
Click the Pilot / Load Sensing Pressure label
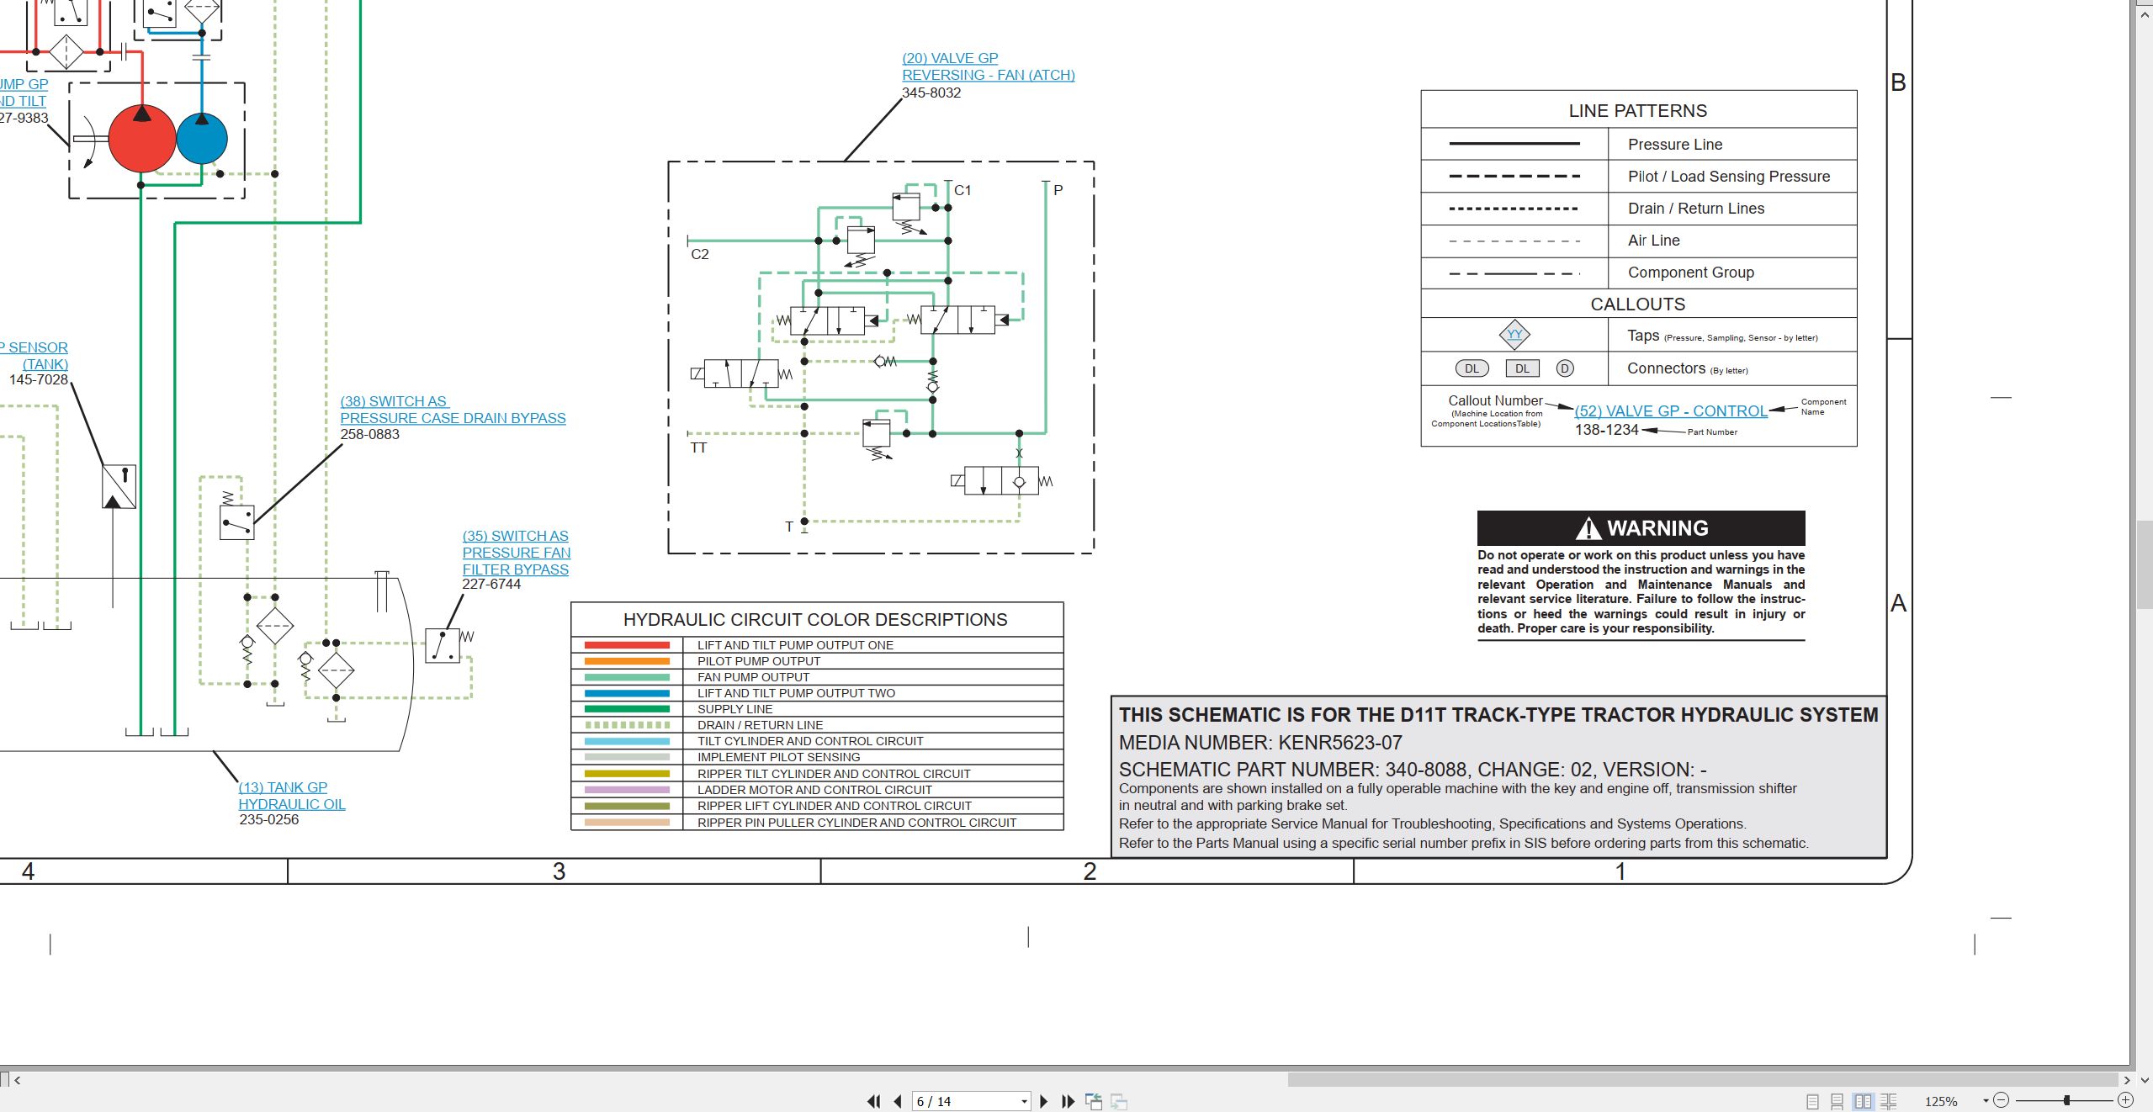[1728, 177]
